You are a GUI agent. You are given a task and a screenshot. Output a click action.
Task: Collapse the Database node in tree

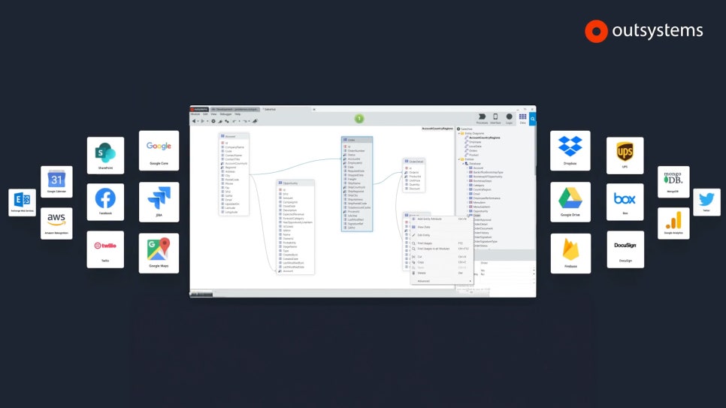tap(463, 164)
